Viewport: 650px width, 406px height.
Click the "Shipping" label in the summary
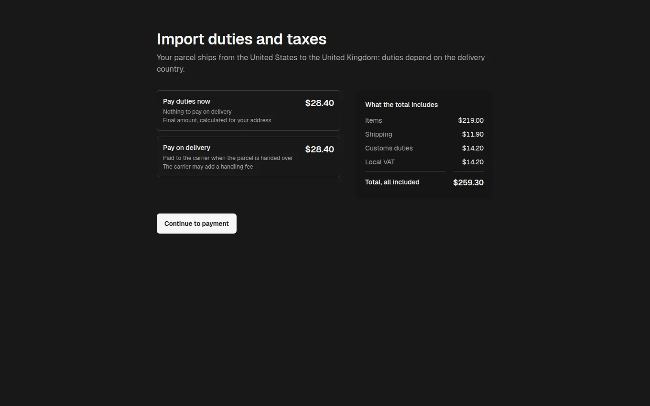[379, 134]
